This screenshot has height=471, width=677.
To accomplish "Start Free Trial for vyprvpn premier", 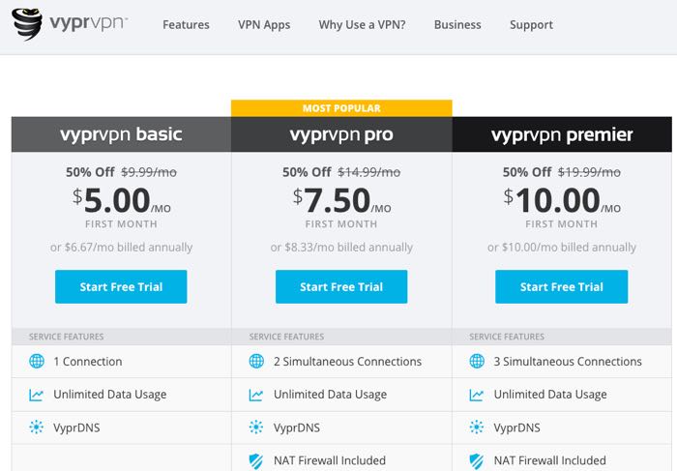I will click(x=562, y=286).
